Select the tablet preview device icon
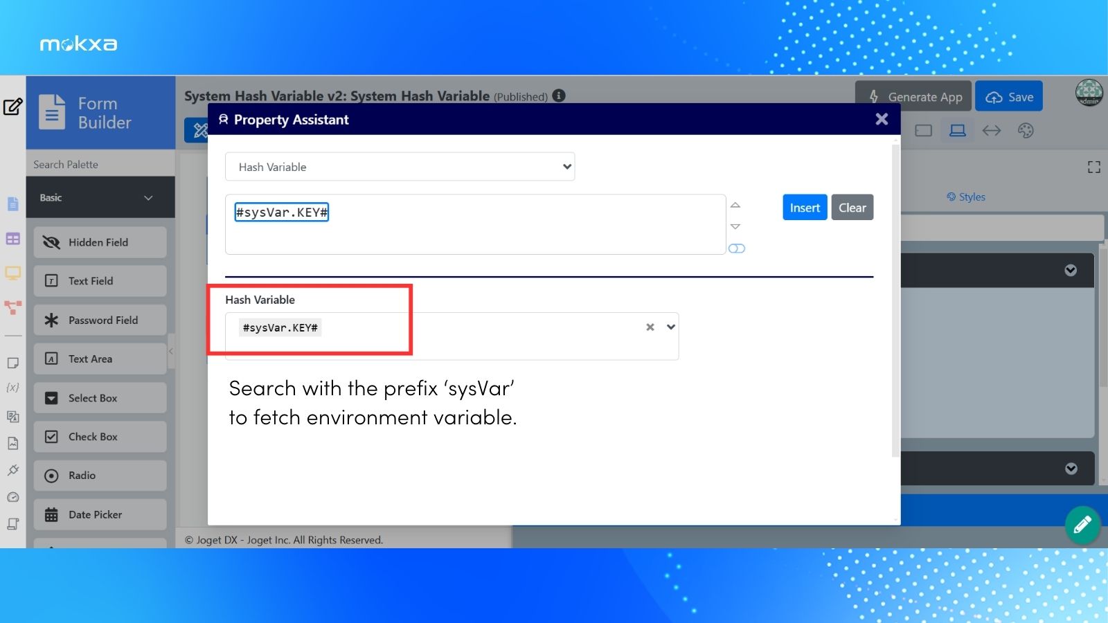Viewport: 1108px width, 623px height. click(923, 131)
